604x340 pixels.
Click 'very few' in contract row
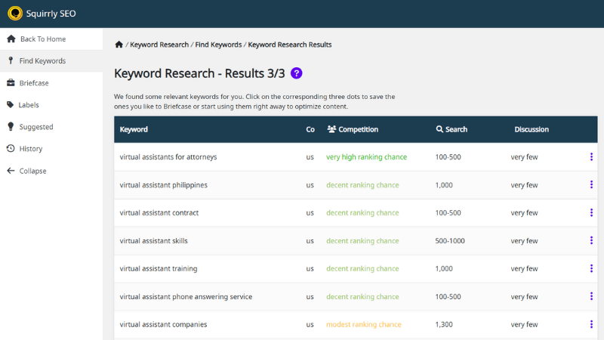tap(524, 213)
